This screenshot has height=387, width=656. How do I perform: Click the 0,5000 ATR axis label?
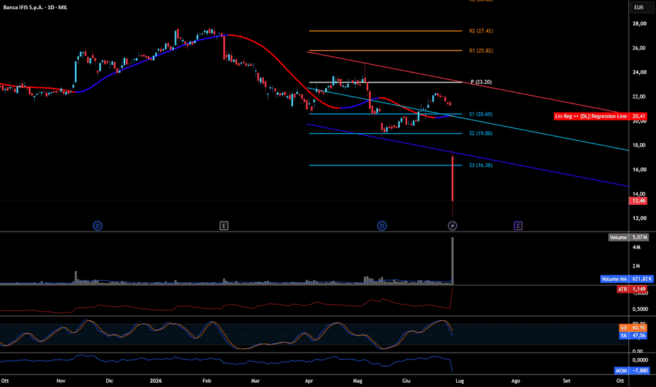tap(640, 309)
